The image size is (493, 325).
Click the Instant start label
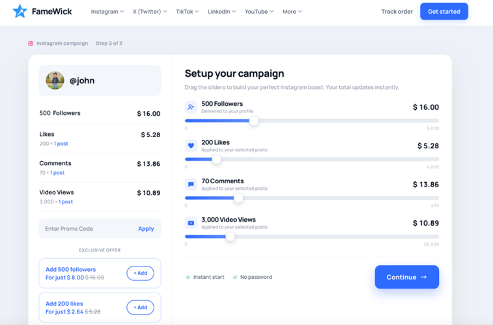pos(209,277)
